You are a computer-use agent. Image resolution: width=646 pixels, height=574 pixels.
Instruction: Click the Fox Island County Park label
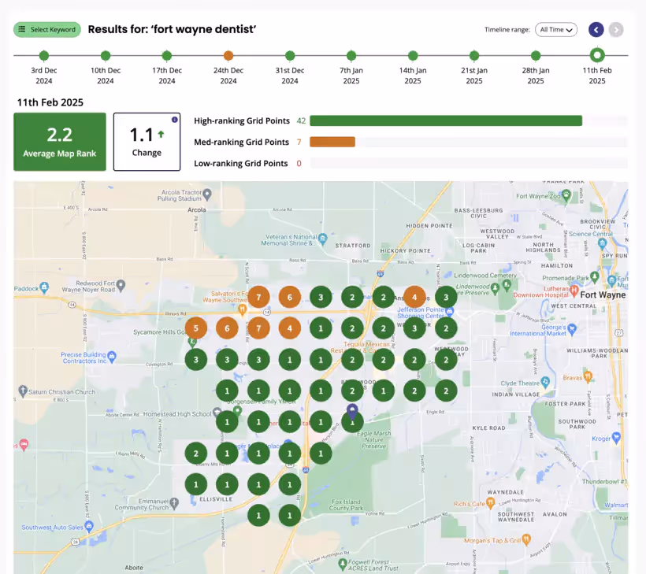click(346, 505)
